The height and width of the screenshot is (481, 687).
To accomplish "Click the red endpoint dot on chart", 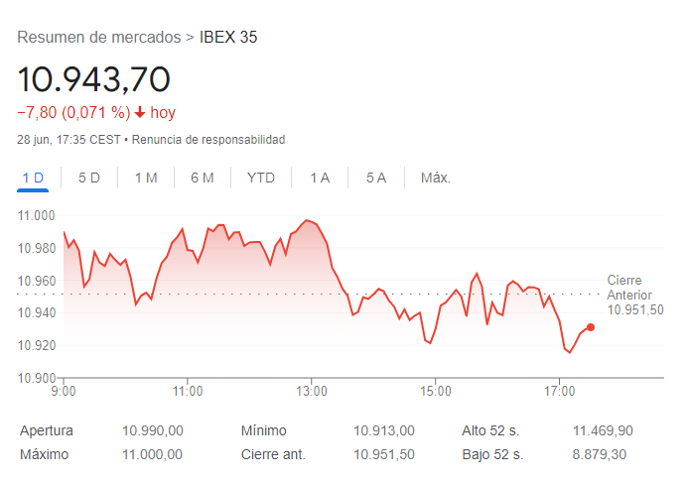I will 591,326.
